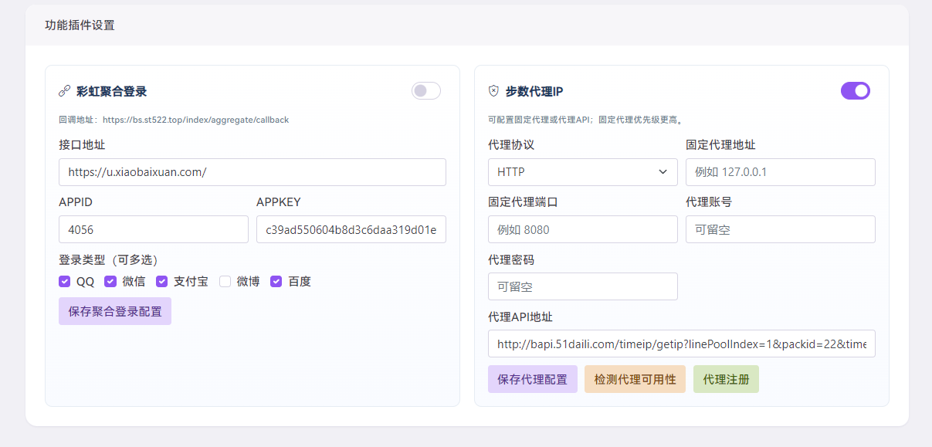Click the APPID input field
The image size is (932, 447).
153,229
